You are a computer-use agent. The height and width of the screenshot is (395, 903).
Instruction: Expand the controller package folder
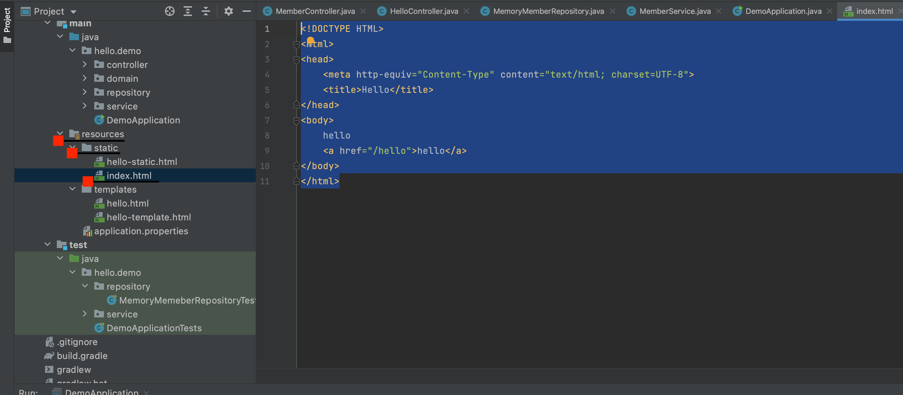[85, 64]
